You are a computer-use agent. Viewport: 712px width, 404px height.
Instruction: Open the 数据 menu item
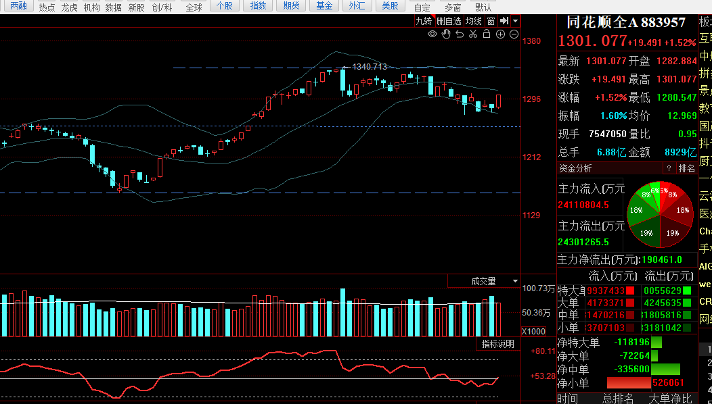click(114, 7)
